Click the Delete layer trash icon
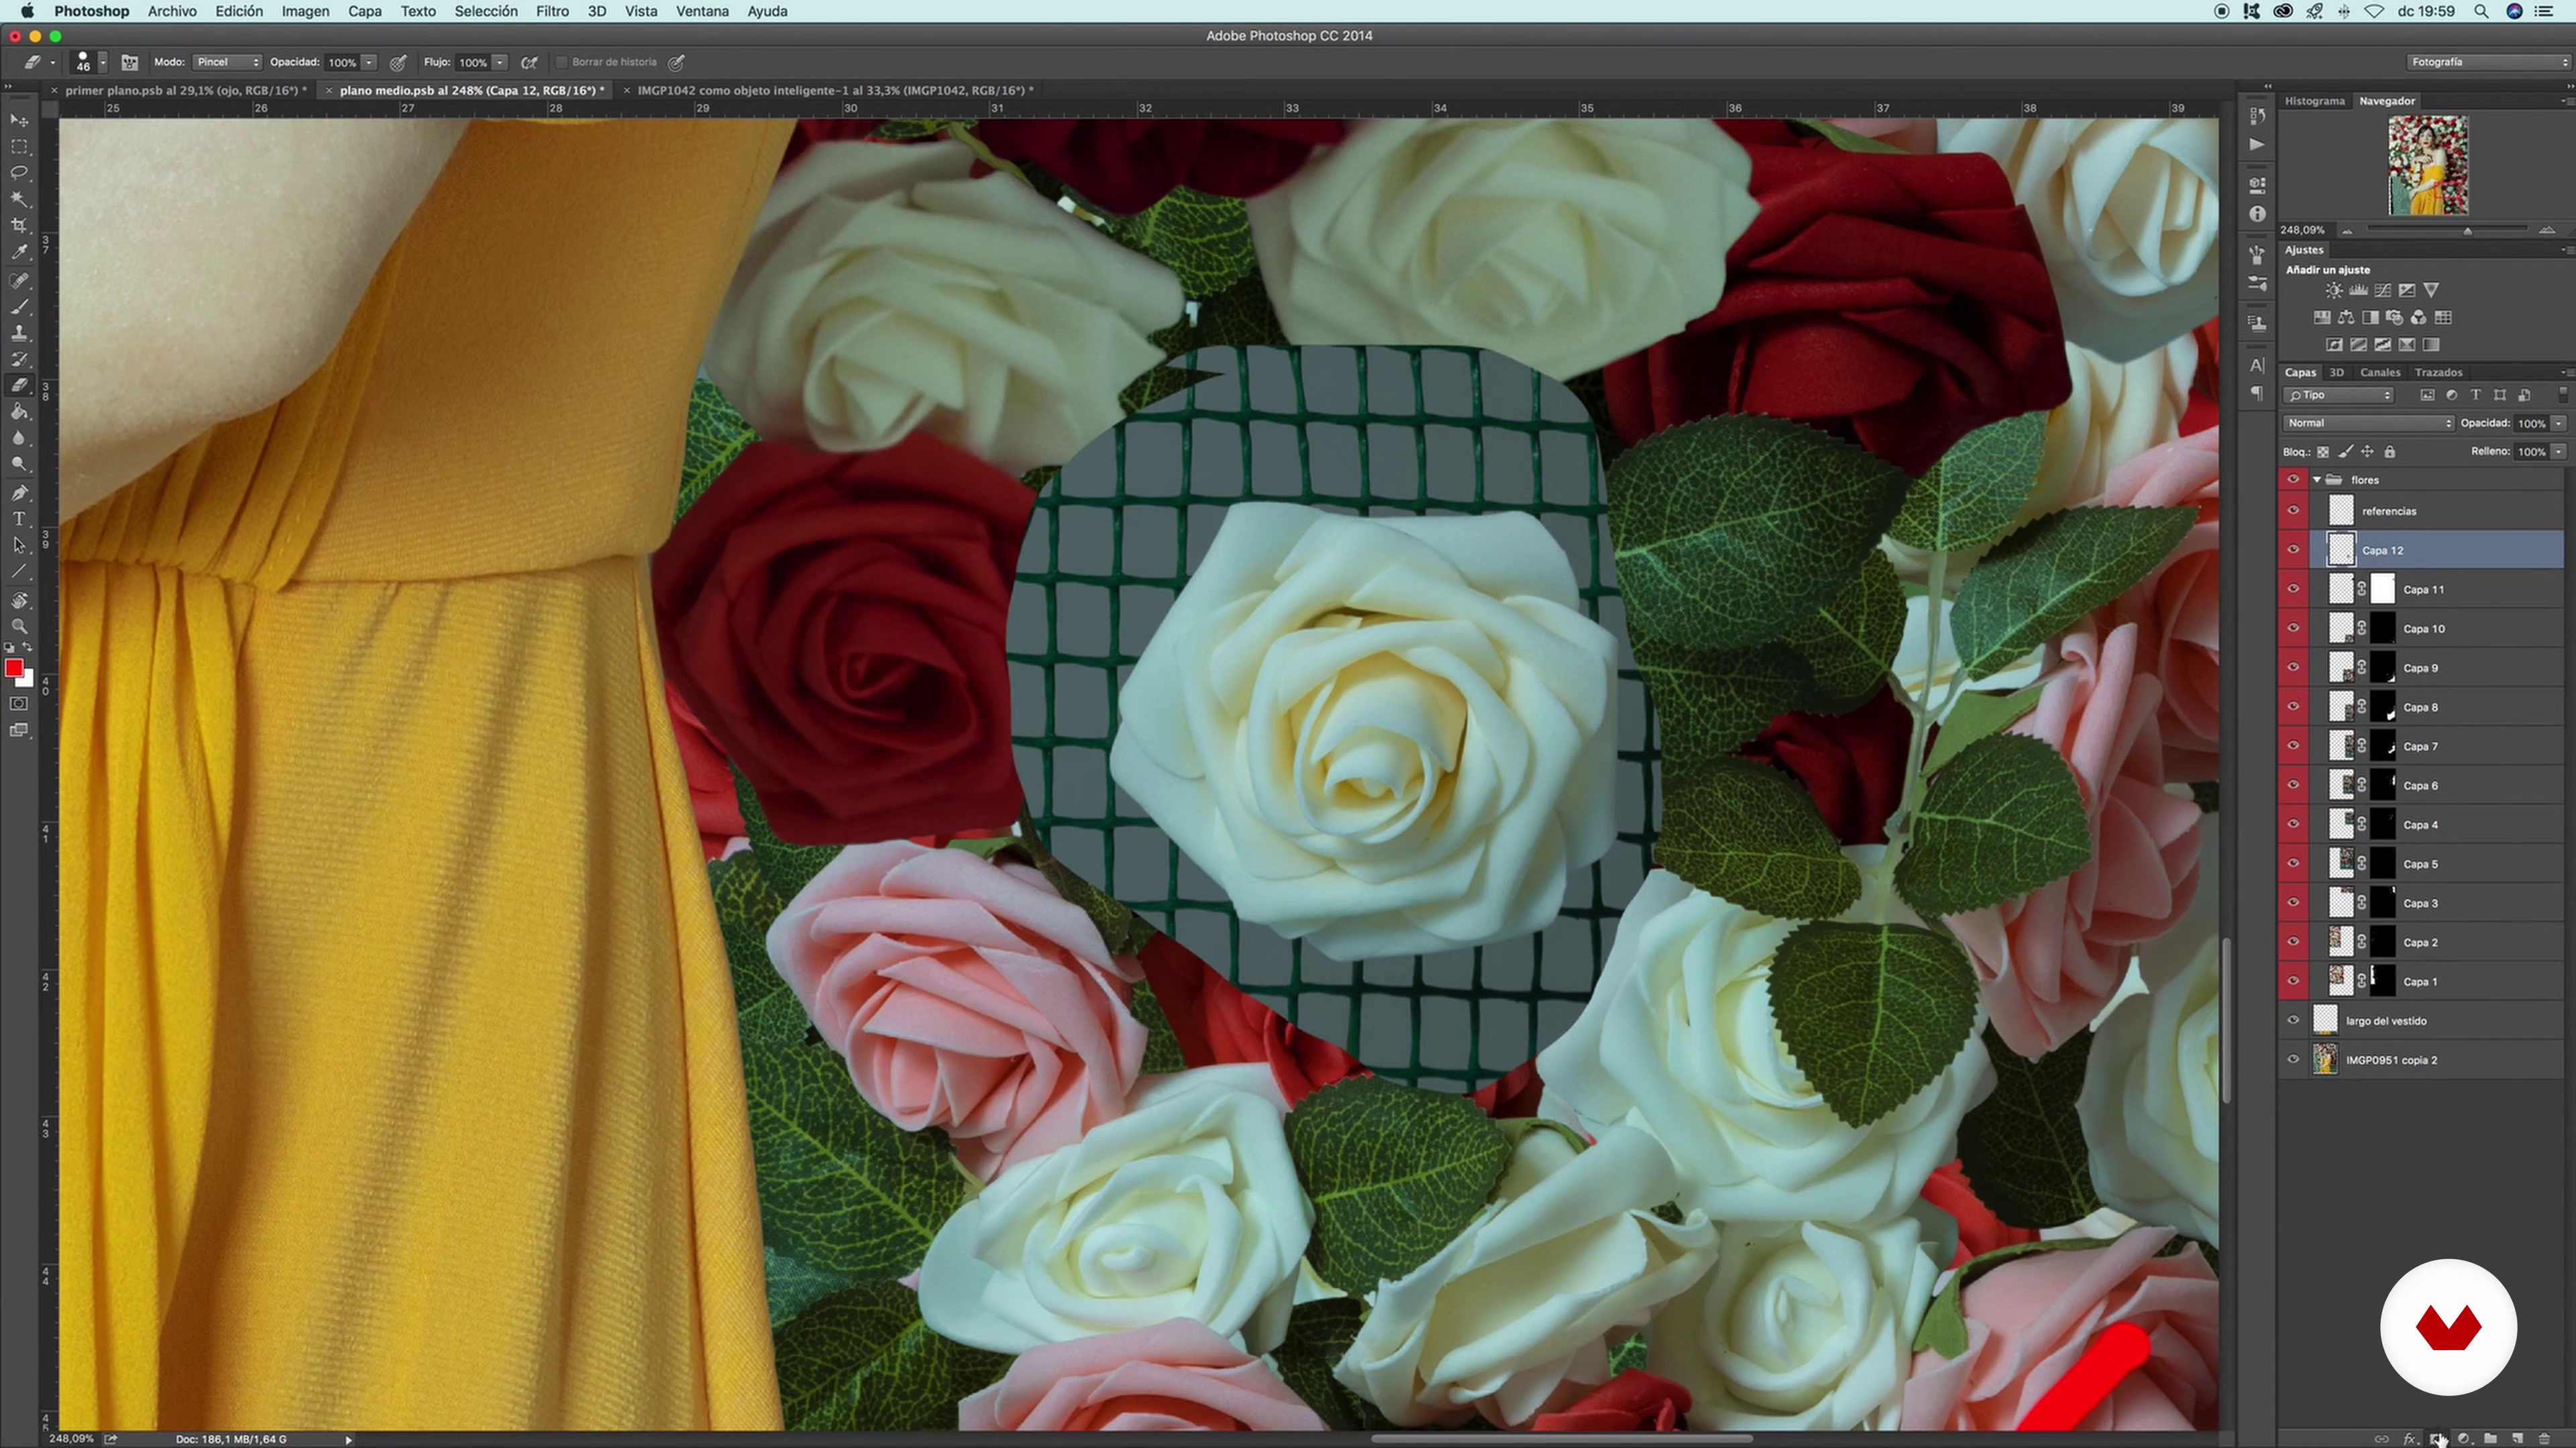The image size is (2576, 1448). point(2544,1439)
